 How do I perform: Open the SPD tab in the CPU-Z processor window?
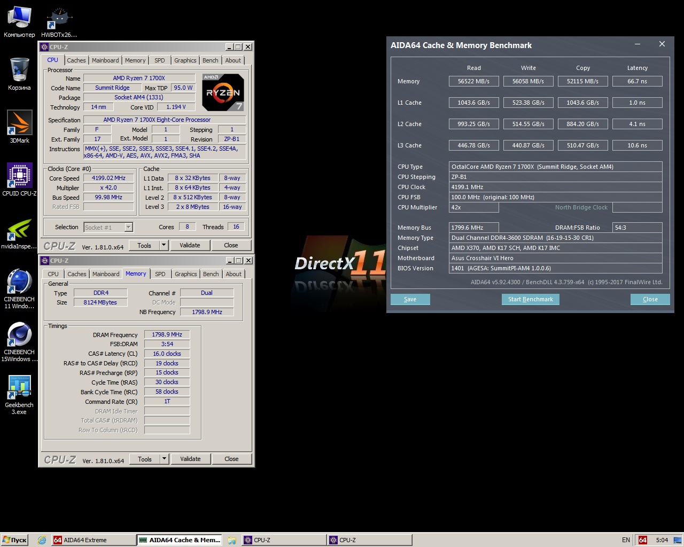(159, 60)
